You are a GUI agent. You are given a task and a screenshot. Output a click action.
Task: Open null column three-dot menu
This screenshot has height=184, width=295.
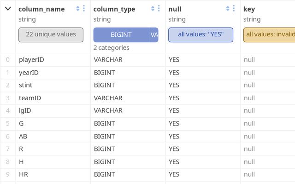(234, 9)
